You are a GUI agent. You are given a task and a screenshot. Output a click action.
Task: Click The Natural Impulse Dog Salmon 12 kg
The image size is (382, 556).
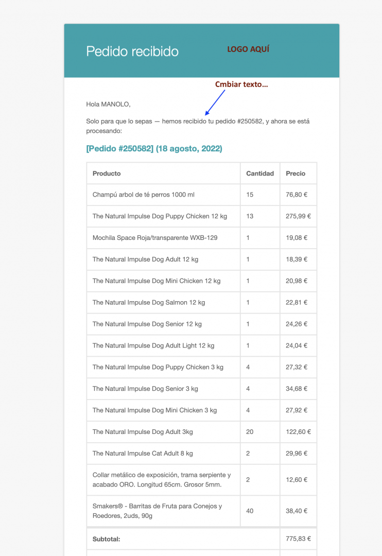149,303
